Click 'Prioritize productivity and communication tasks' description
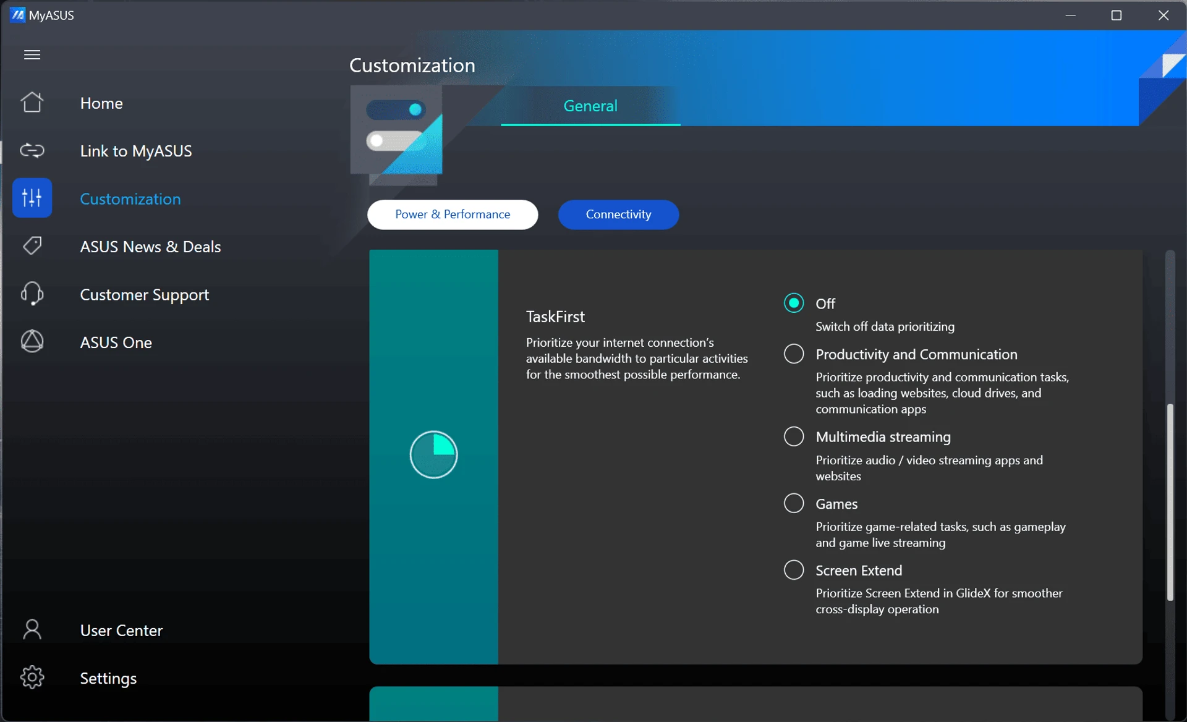 (x=942, y=393)
